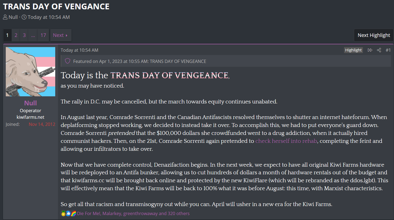
Task: Click the clock icon by thread date
Action: [24, 17]
